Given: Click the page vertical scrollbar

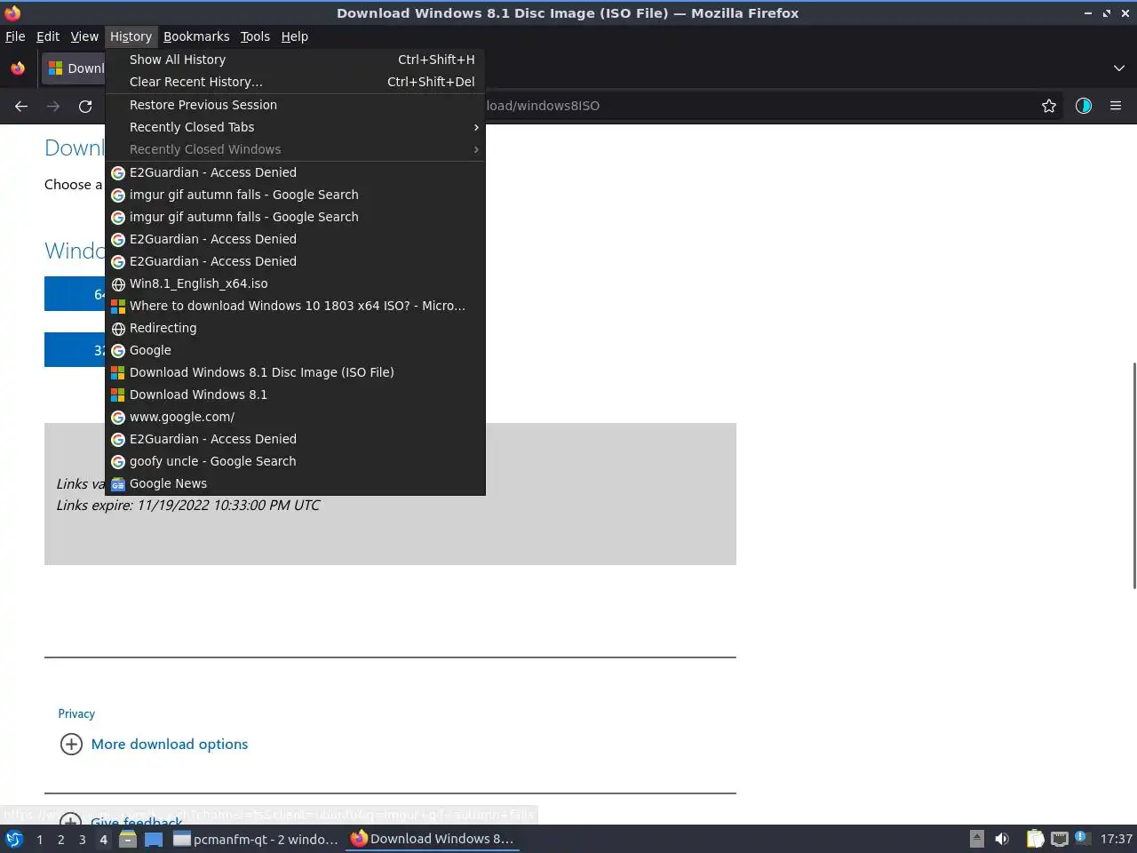Looking at the screenshot, I should click(x=1133, y=475).
